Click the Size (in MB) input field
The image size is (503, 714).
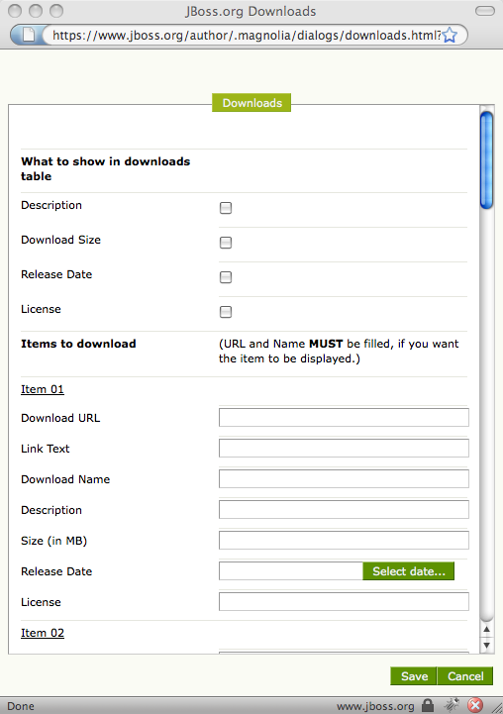pyautogui.click(x=344, y=540)
